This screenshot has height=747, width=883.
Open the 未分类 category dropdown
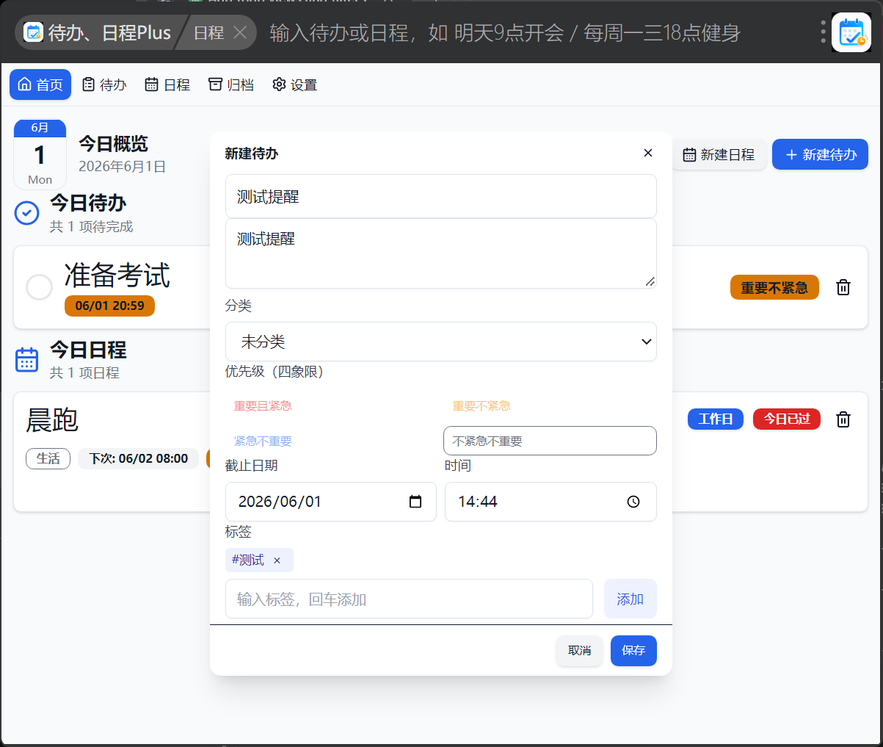pyautogui.click(x=440, y=342)
